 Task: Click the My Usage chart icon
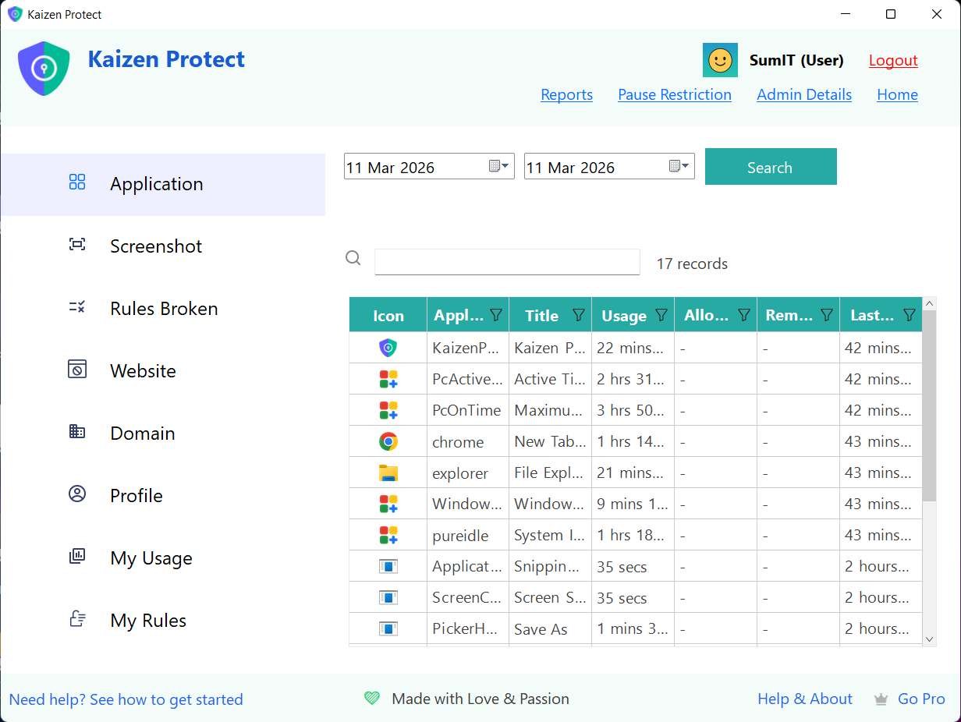click(x=76, y=557)
